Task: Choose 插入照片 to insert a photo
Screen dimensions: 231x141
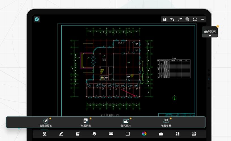Action: click(x=126, y=122)
